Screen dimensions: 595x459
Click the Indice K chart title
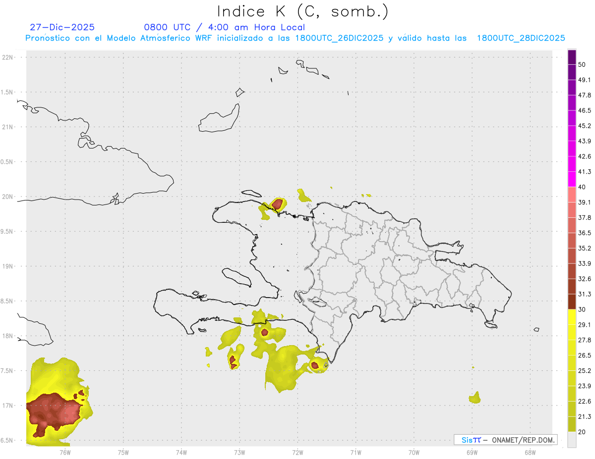pyautogui.click(x=302, y=11)
